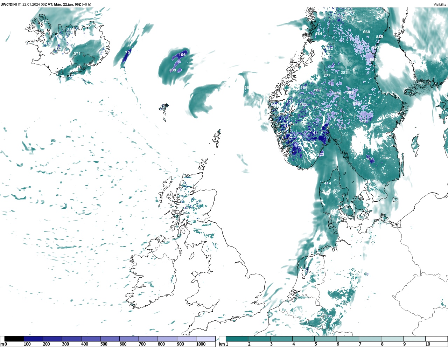Screen dimensions: 448x347
Task: Click the '234' value on the map
Action: 342,128
